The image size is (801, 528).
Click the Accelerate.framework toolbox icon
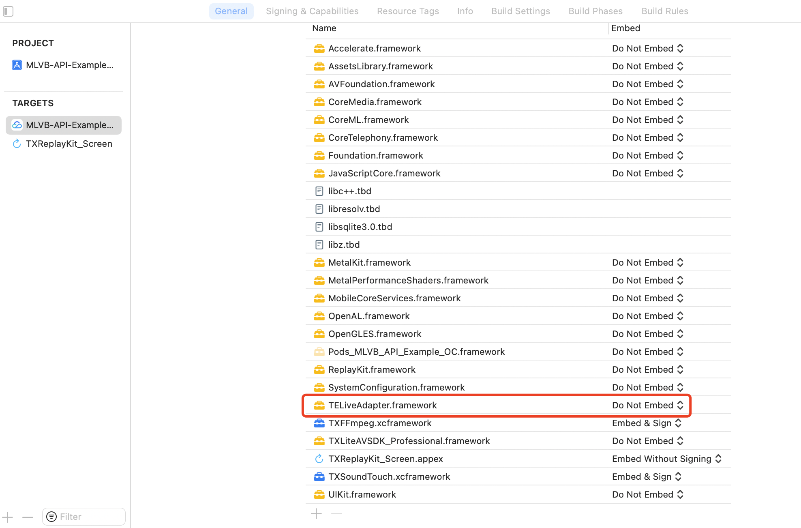(319, 48)
